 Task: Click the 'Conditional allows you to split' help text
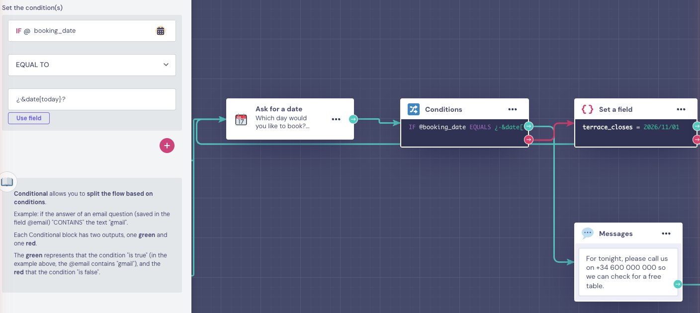coord(84,198)
